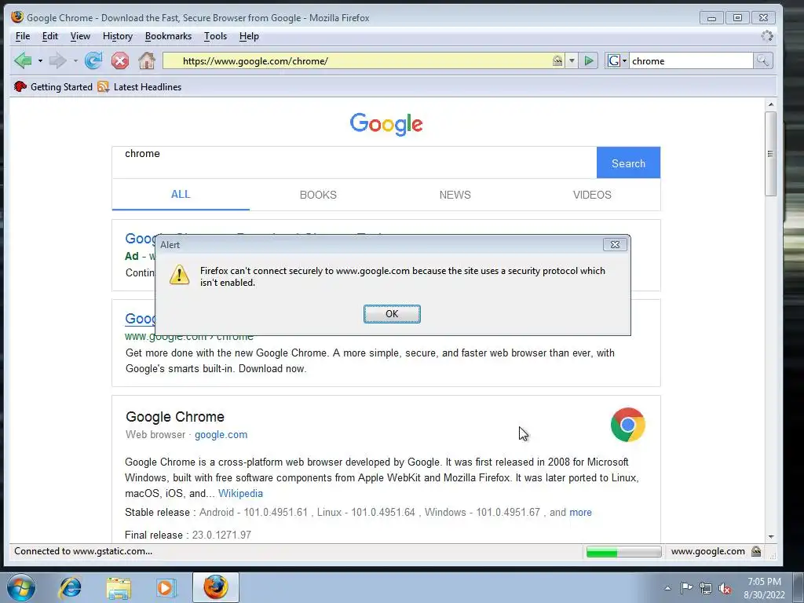Reload the current page

click(x=93, y=60)
